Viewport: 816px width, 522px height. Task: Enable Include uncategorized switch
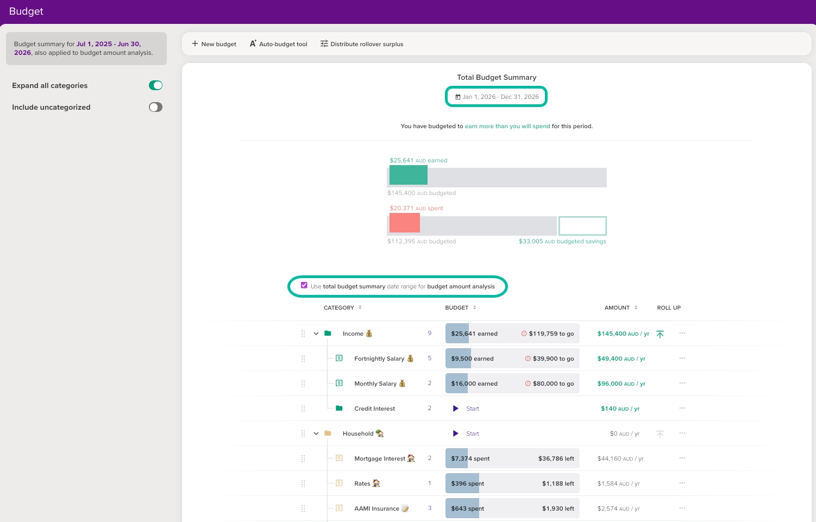click(x=155, y=107)
